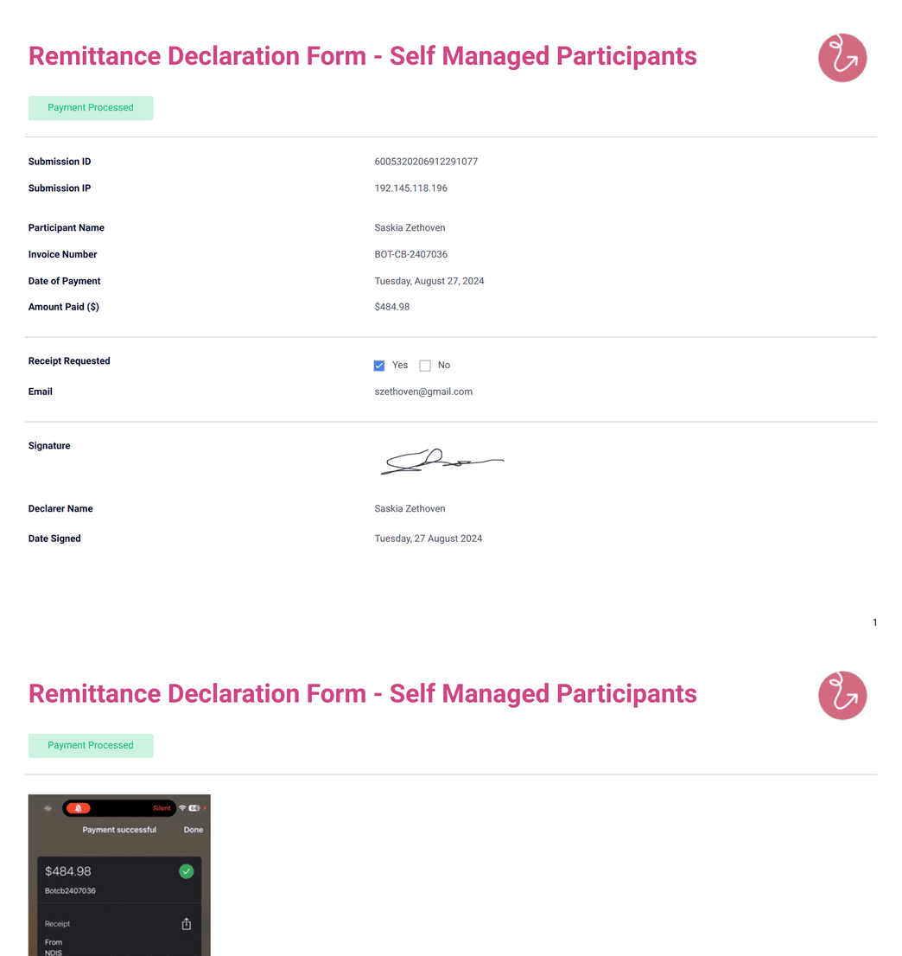
Task: Tap the silent mode bell icon
Action: [78, 808]
